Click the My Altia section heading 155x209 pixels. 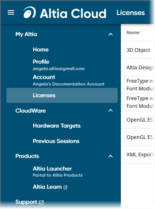(x=26, y=34)
